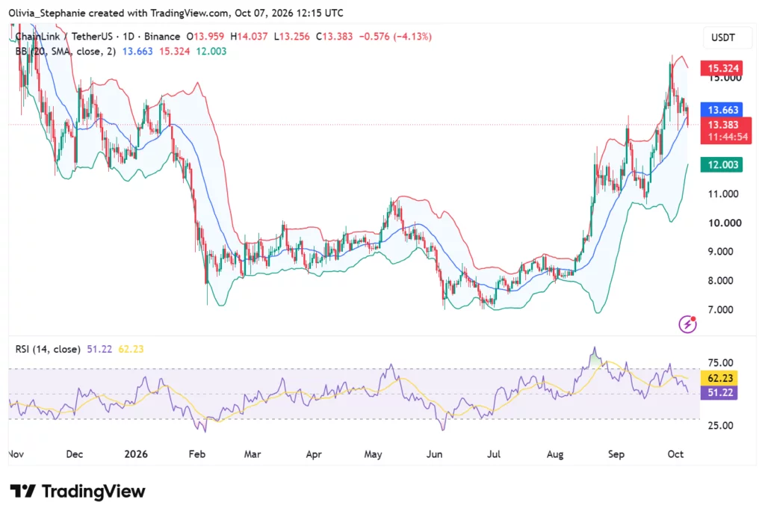
Task: Select the RSI (14, close) indicator legend
Action: click(48, 349)
